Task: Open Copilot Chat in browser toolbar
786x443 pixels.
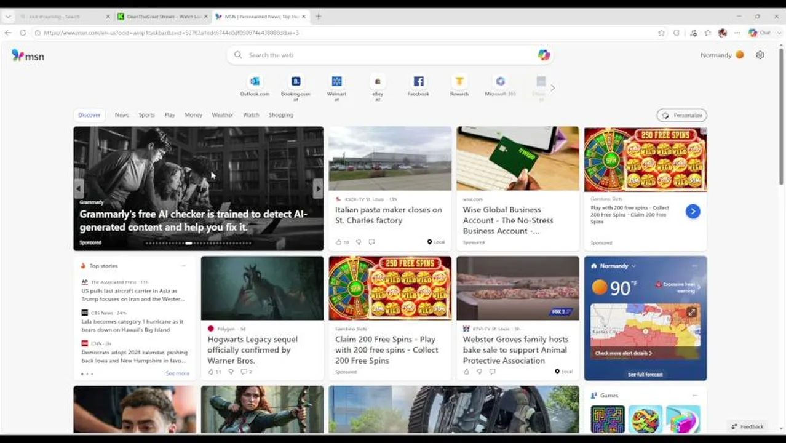Action: click(x=760, y=33)
